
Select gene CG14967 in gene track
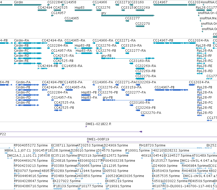coord(170,5)
